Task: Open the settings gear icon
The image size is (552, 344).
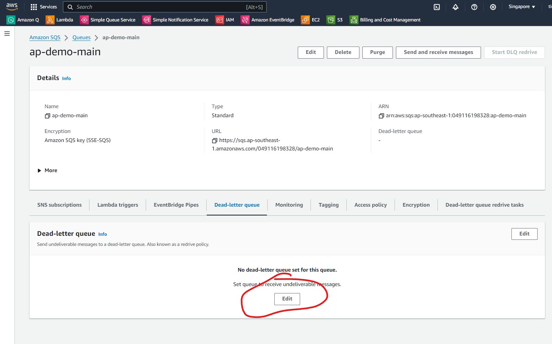Action: tap(493, 7)
